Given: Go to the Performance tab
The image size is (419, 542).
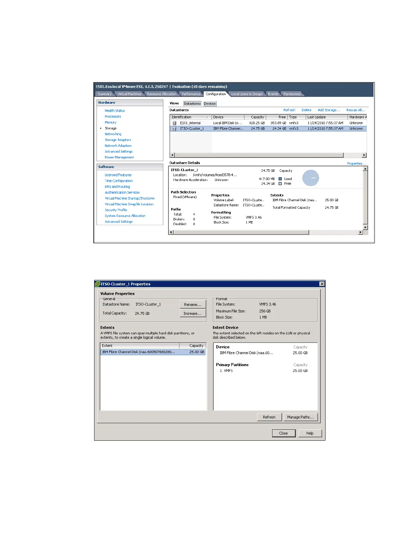Looking at the screenshot, I should (191, 94).
